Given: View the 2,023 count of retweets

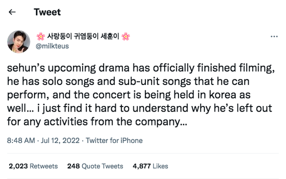Looking at the screenshot, I should click(x=18, y=166).
